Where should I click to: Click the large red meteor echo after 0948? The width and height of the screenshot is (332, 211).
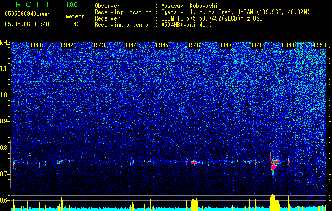pyautogui.click(x=274, y=165)
